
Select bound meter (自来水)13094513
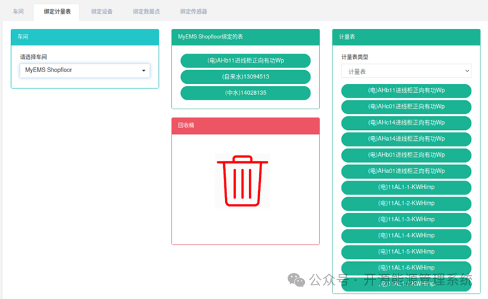[x=246, y=77]
